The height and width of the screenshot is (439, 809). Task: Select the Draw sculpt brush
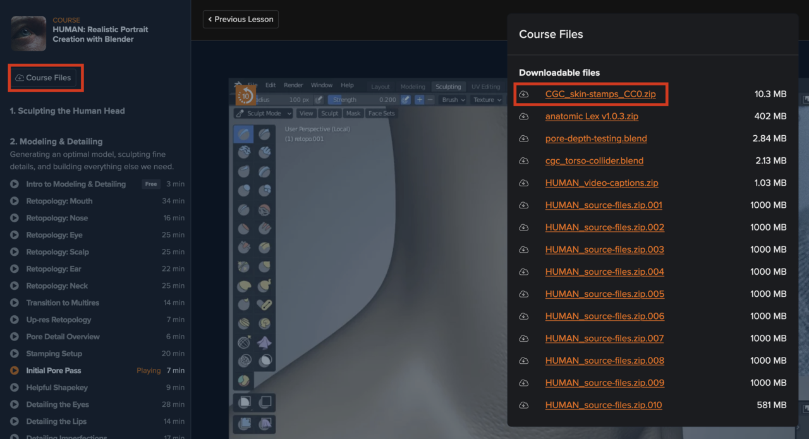[x=243, y=134]
